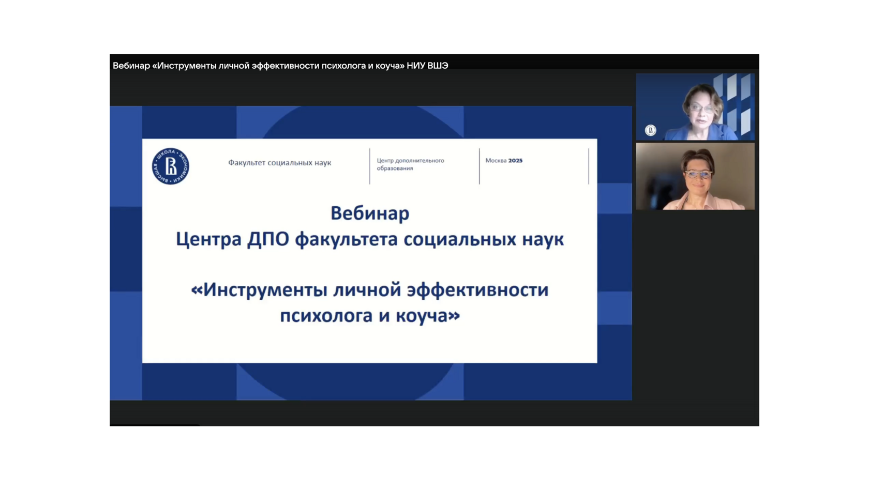Click the line 'Центра ДПО факультета социальных наук'
This screenshot has width=869, height=478.
(x=370, y=239)
